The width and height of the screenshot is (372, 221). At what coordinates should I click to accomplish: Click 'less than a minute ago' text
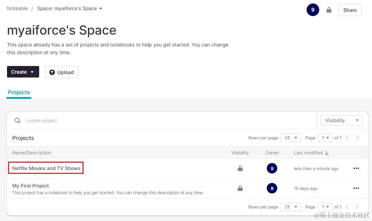(x=316, y=168)
